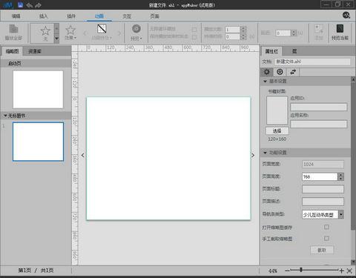Open the circular wheel icon tab
The height and width of the screenshot is (278, 356).
[x=280, y=72]
